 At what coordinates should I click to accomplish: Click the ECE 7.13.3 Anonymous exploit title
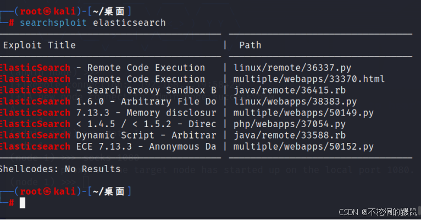coord(146,146)
